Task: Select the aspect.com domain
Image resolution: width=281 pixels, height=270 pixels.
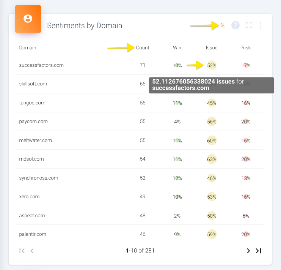Action: 32,215
